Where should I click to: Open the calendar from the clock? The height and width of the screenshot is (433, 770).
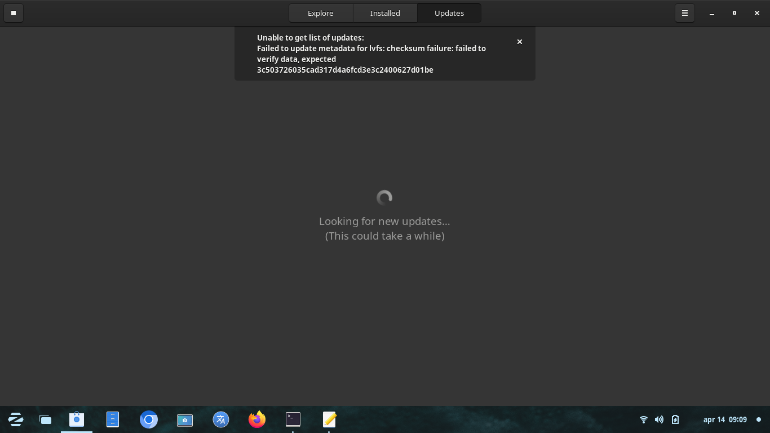[x=725, y=419]
